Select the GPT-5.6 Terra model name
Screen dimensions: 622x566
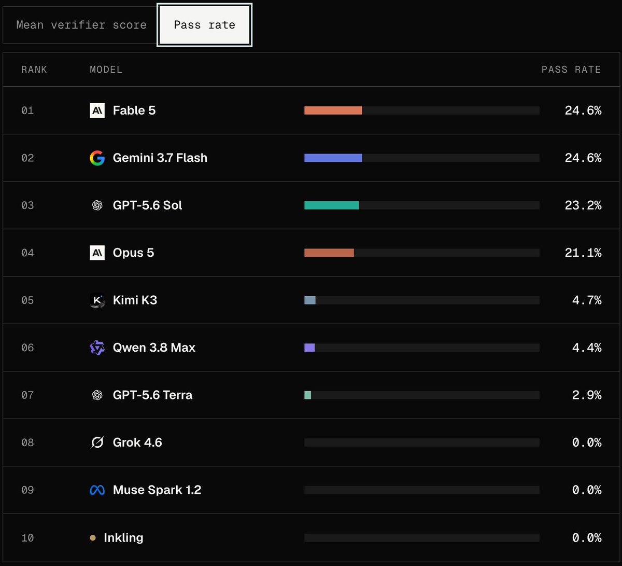152,395
